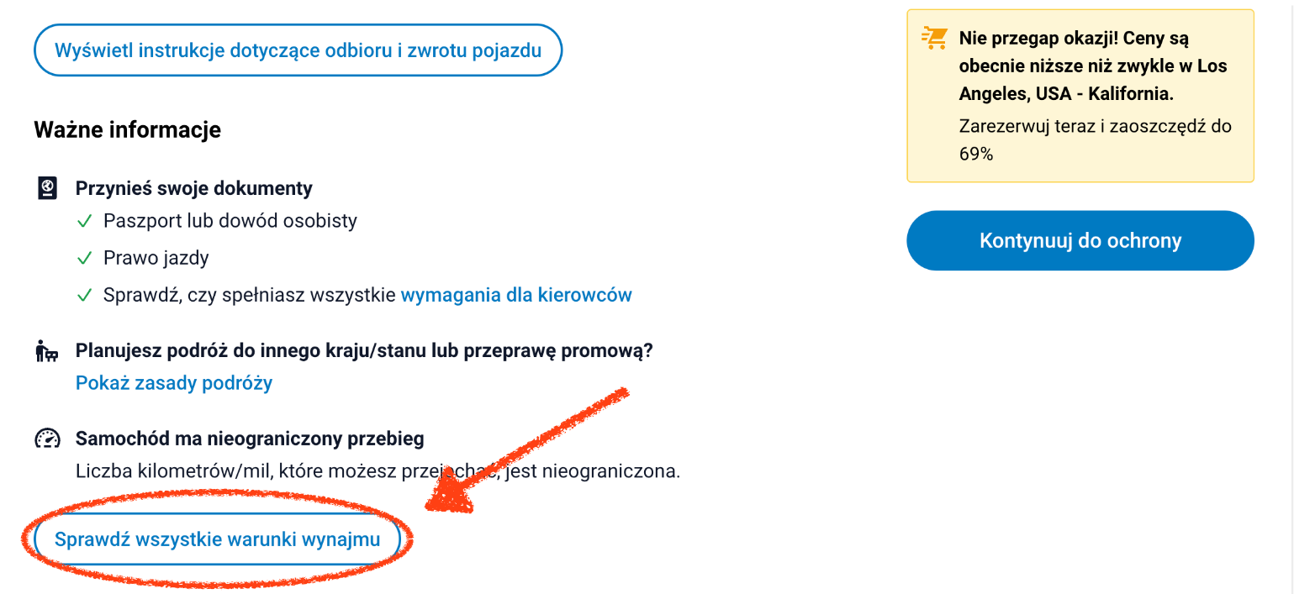Open Sprawdź wszystkie warunki wynajmu

pyautogui.click(x=217, y=539)
